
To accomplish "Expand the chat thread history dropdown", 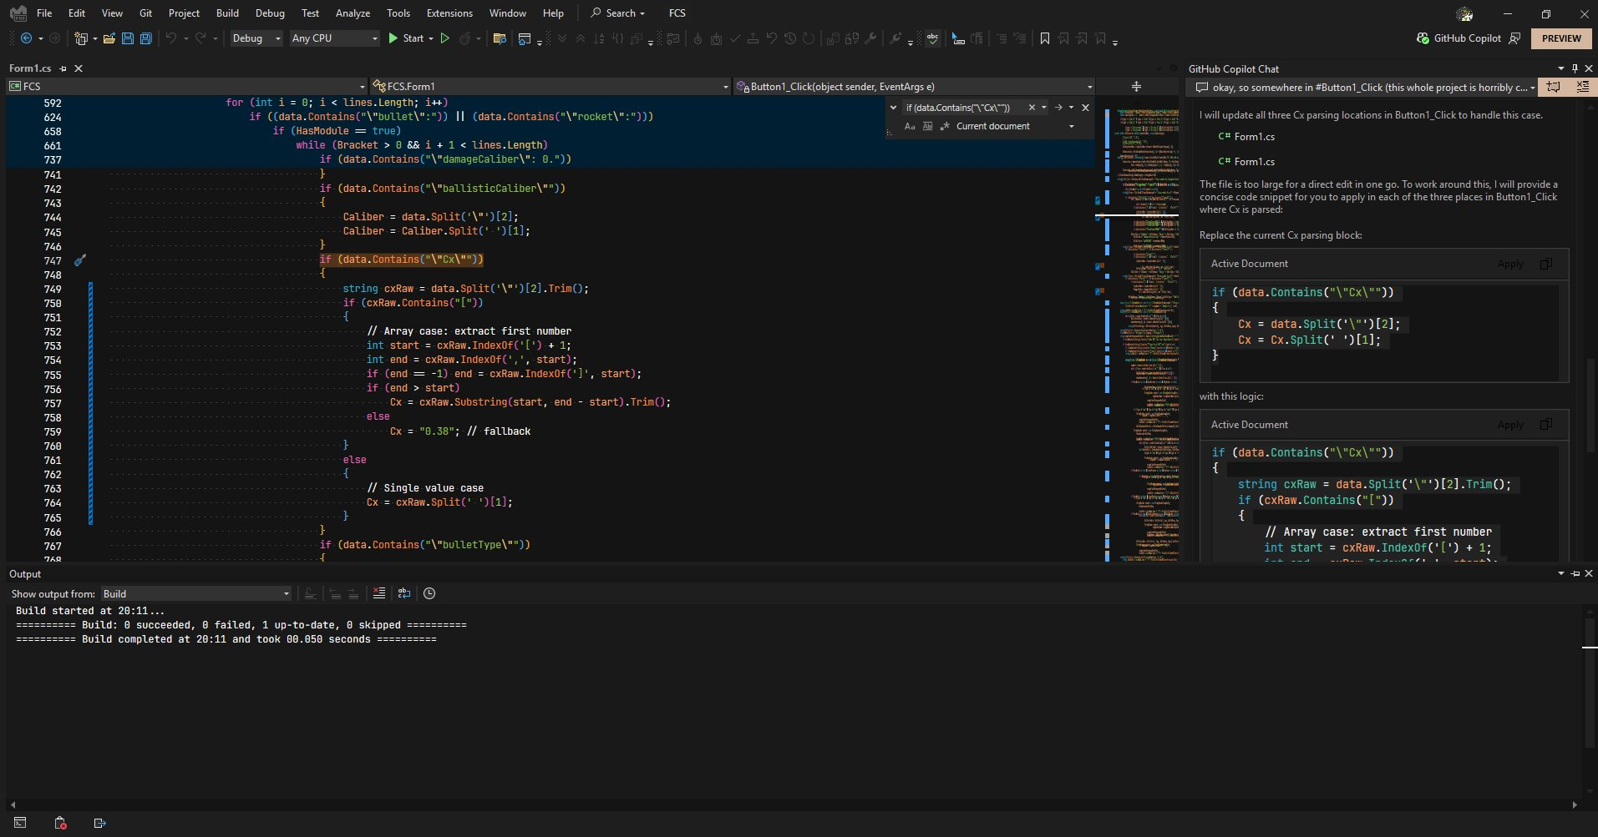I will pos(1533,88).
